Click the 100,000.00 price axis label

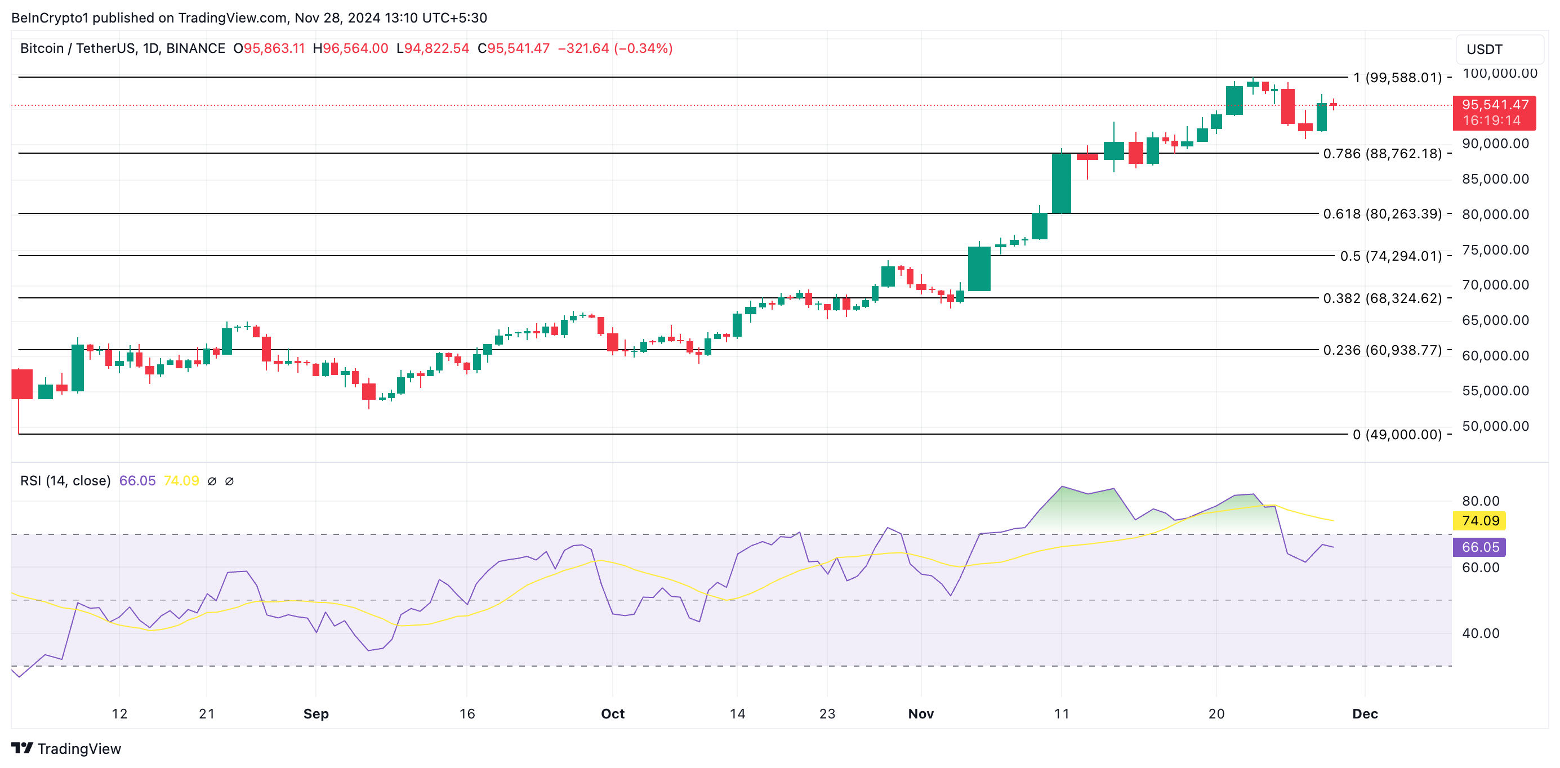click(1499, 73)
